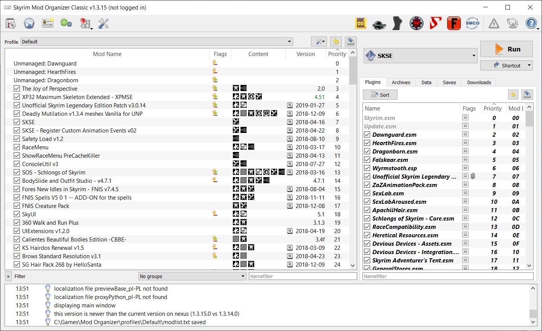The image size is (542, 331).
Task: Click the plugin list Namefilter field
Action: (448, 276)
